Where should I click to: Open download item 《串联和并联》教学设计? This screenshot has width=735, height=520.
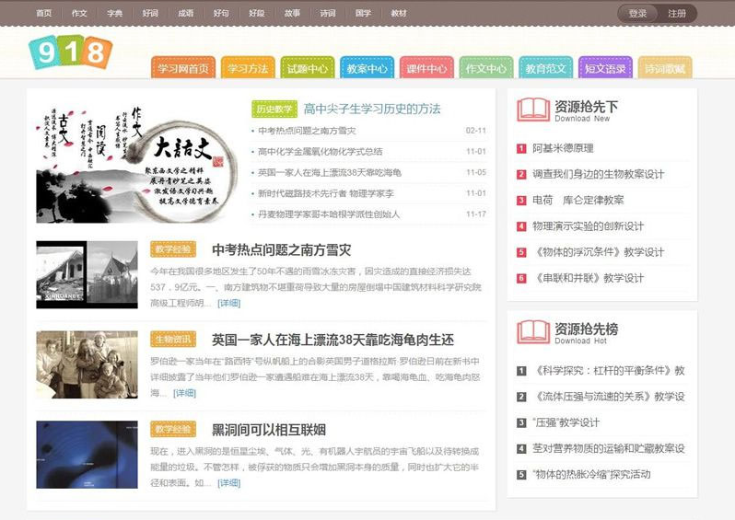point(589,278)
